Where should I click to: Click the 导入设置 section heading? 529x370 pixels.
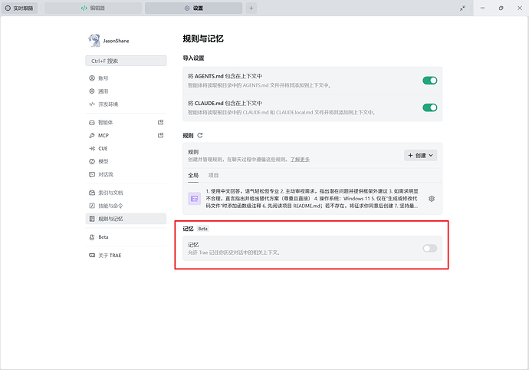(193, 58)
